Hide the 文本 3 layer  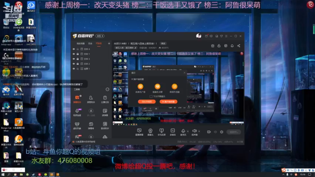tap(74, 59)
